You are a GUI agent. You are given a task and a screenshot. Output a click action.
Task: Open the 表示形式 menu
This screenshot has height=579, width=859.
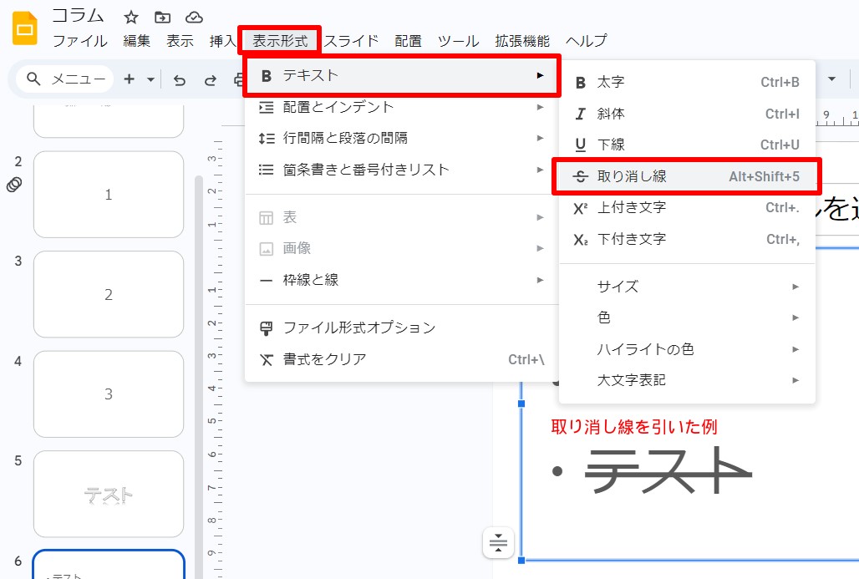(280, 41)
